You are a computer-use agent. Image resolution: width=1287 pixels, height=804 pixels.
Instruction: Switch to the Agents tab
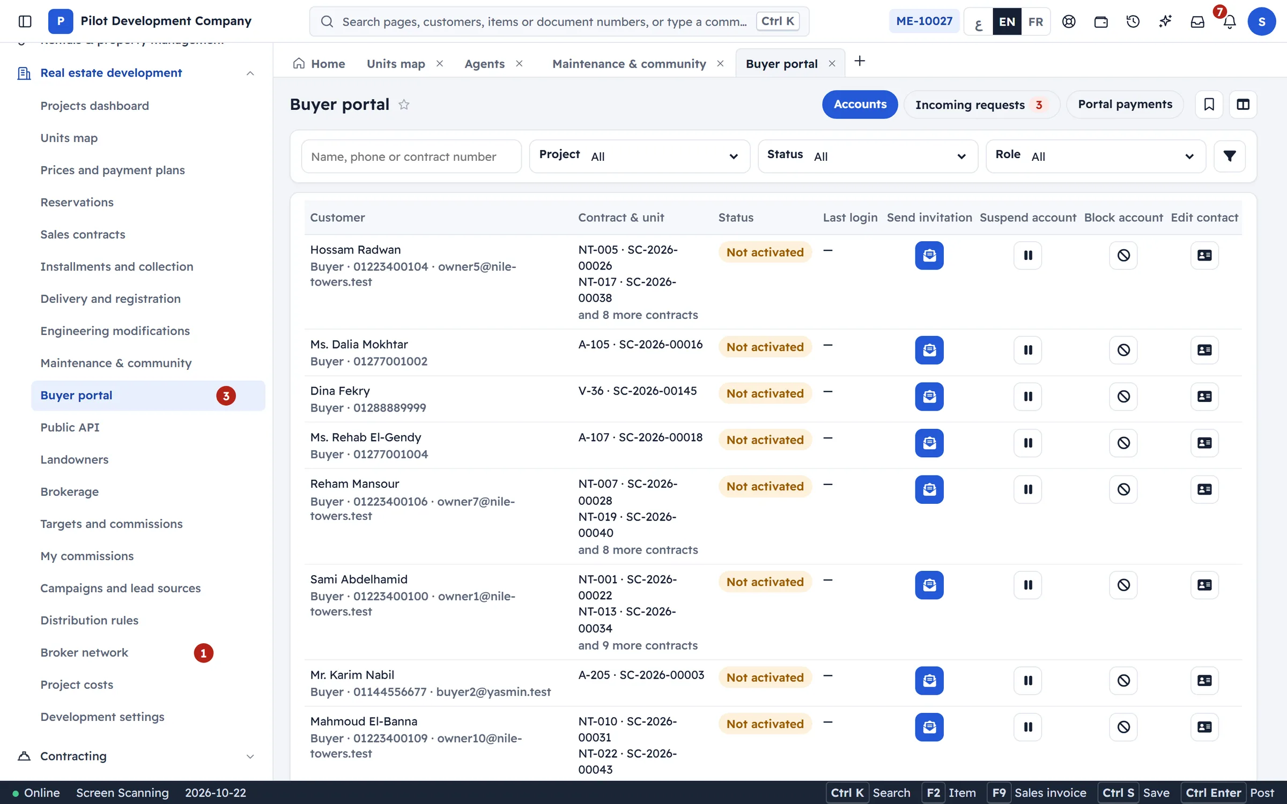(484, 64)
